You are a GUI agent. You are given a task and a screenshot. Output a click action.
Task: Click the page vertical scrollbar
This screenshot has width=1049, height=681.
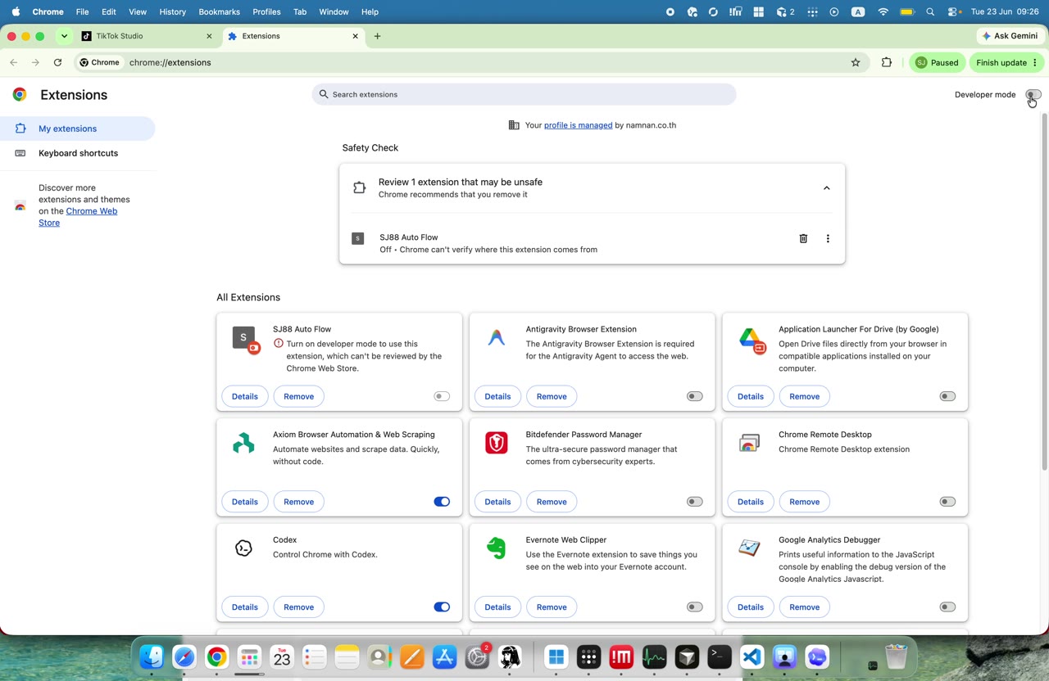tap(1044, 291)
